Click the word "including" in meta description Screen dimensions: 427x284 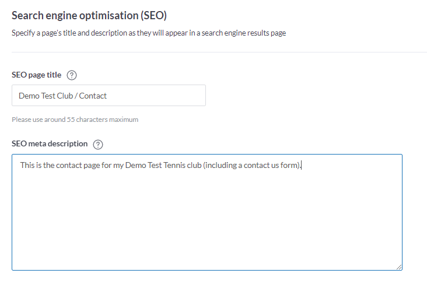coord(221,165)
